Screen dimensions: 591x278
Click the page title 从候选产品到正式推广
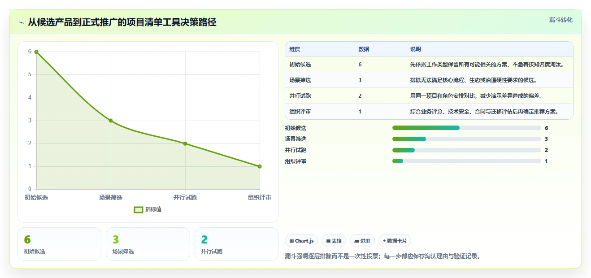pyautogui.click(x=122, y=22)
